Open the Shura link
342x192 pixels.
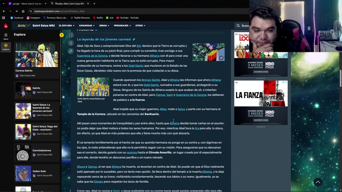81,167
